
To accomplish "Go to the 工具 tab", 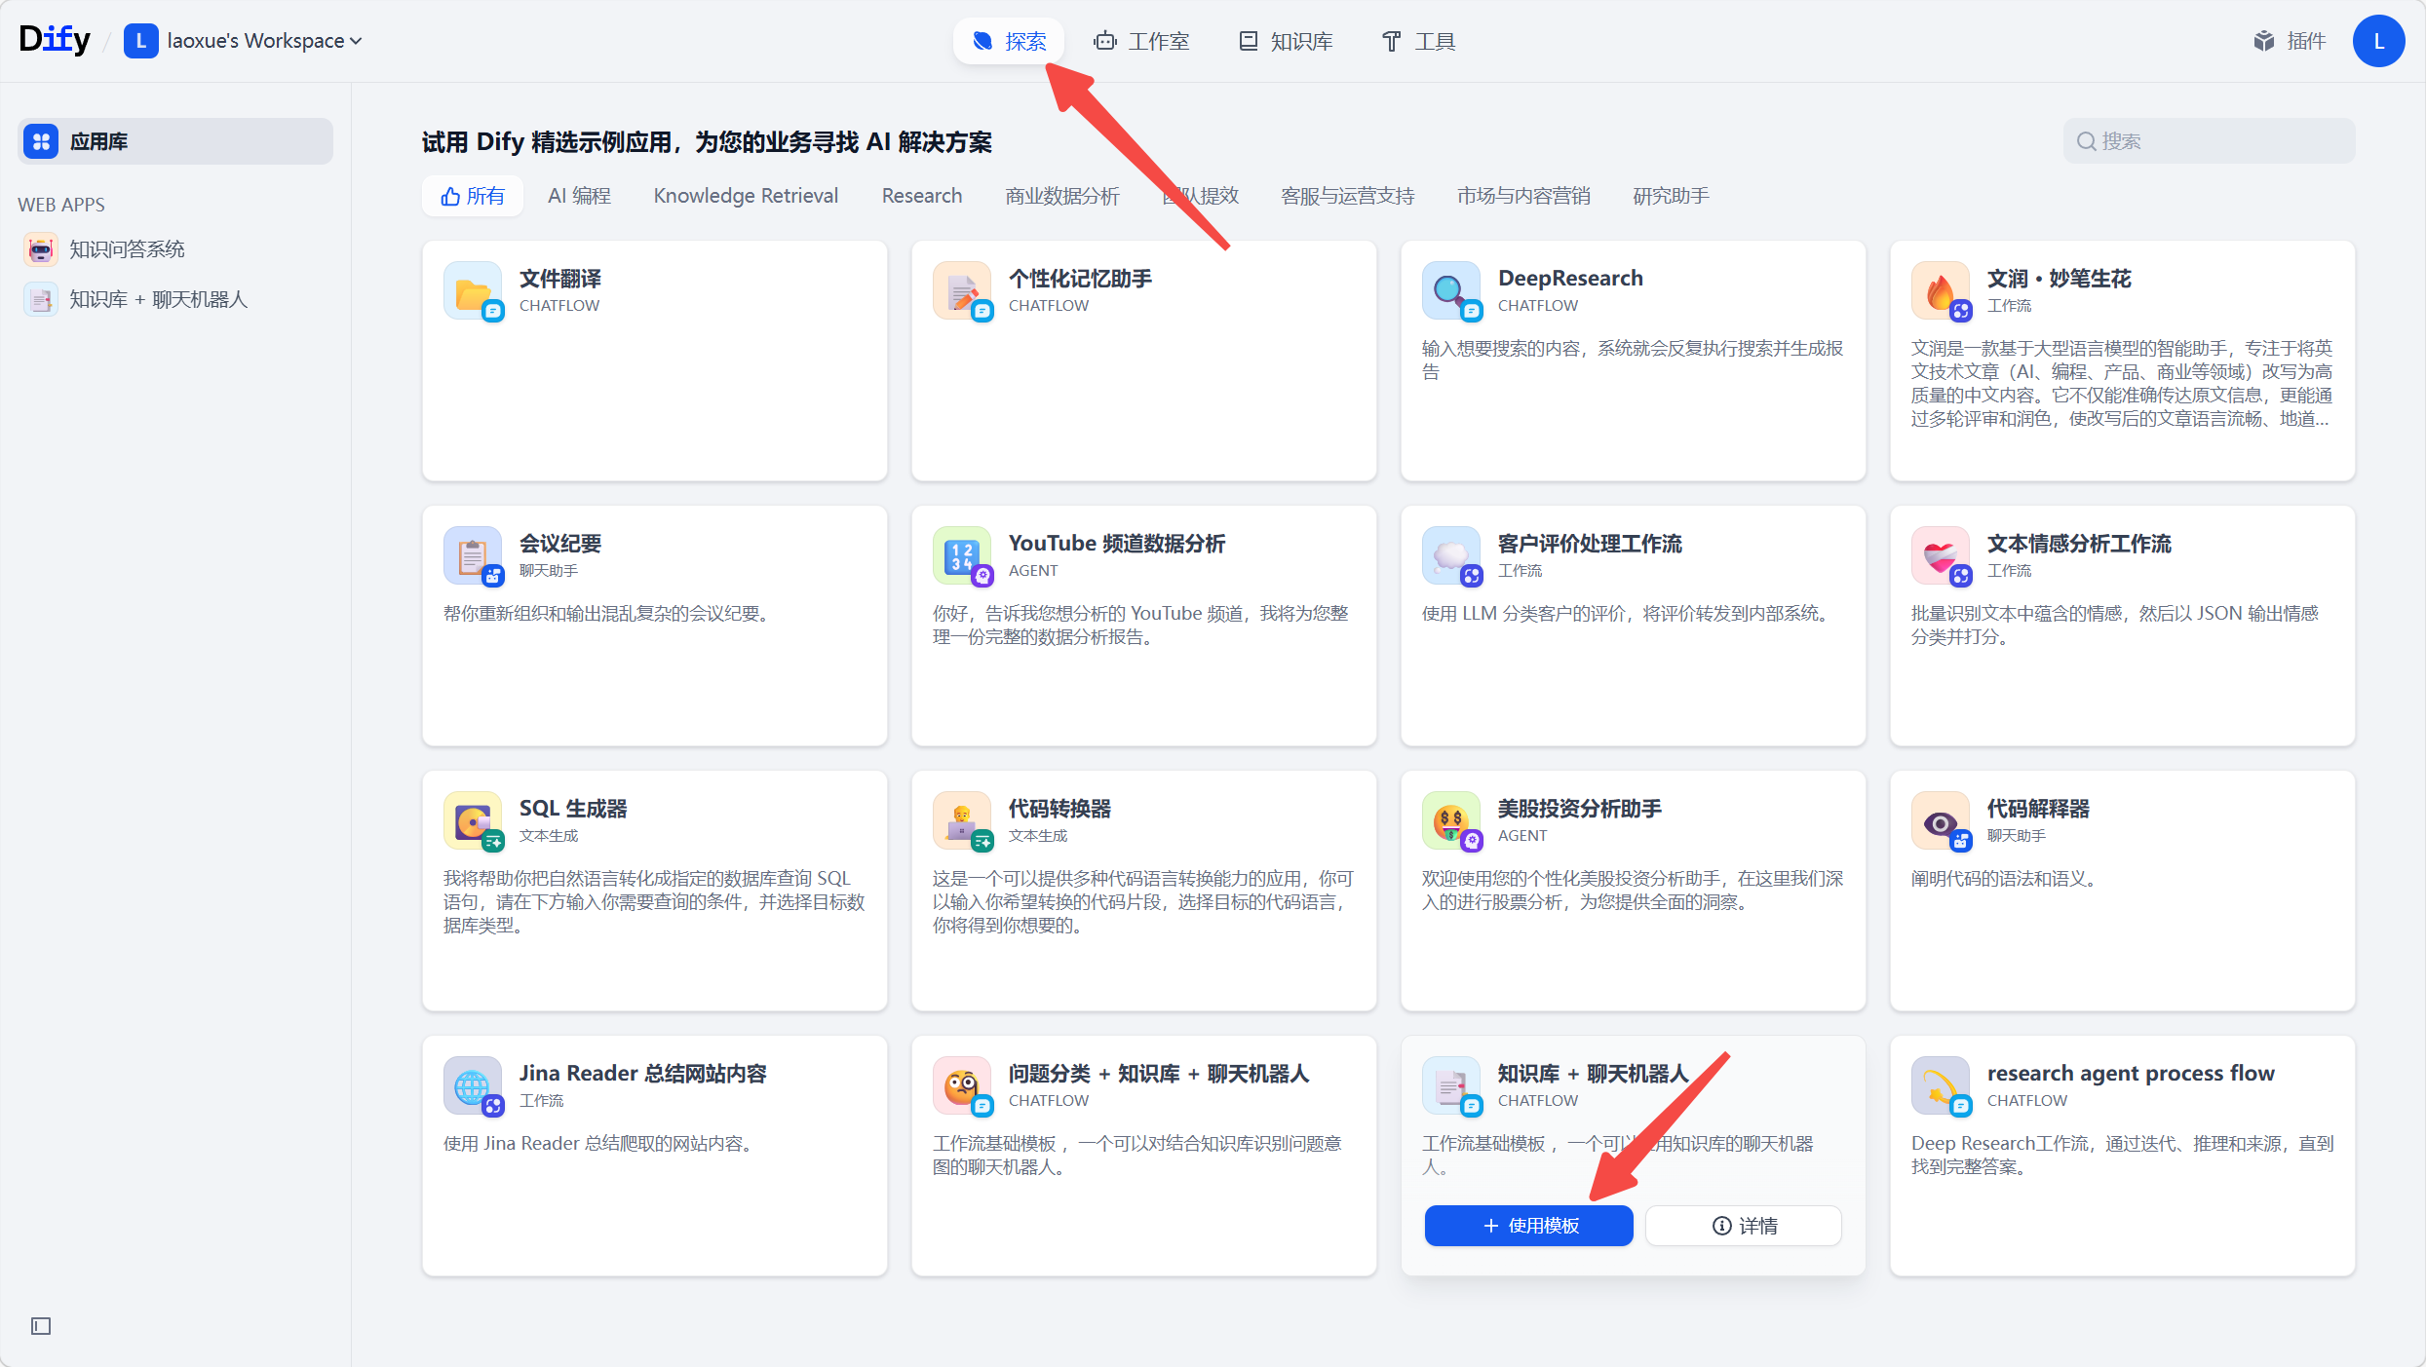I will point(1418,41).
